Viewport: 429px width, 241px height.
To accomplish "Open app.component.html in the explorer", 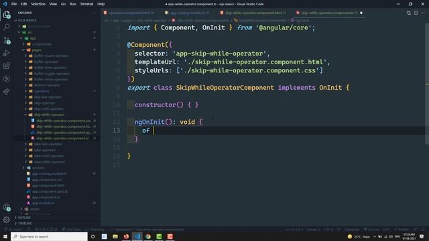I will point(56,185).
